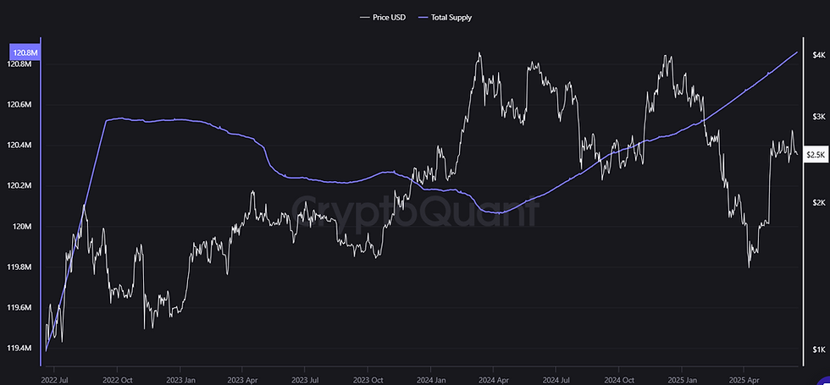Click the 2022 Jul date label

click(x=54, y=380)
